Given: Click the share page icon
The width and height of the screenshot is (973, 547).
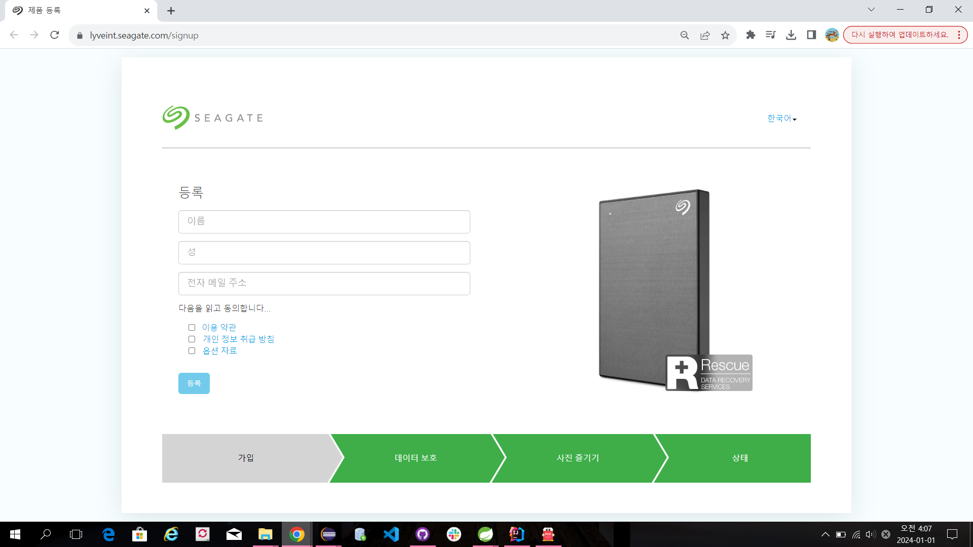Looking at the screenshot, I should click(705, 35).
